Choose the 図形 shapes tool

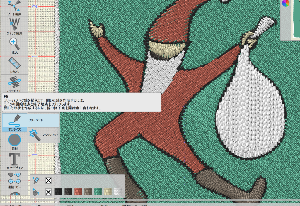(14, 142)
